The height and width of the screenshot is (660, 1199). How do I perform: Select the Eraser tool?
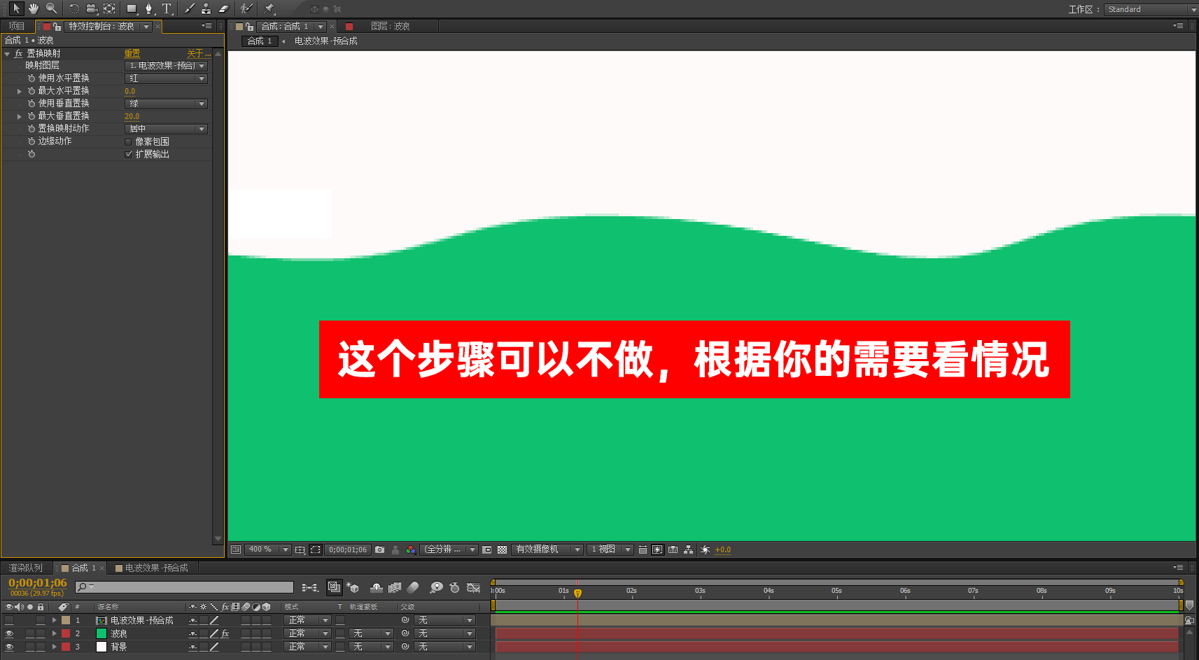click(223, 8)
